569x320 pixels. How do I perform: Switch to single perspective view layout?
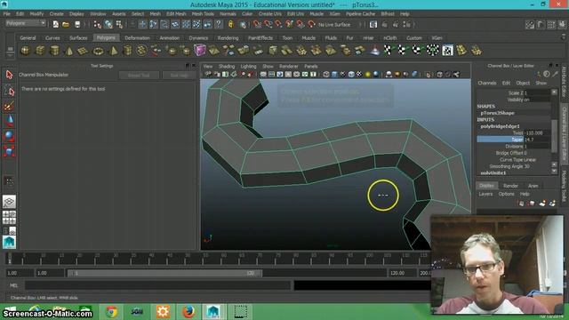tap(9, 202)
